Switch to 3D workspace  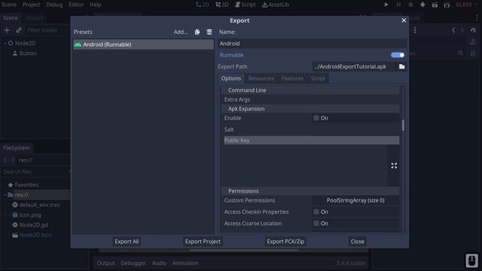(x=222, y=5)
